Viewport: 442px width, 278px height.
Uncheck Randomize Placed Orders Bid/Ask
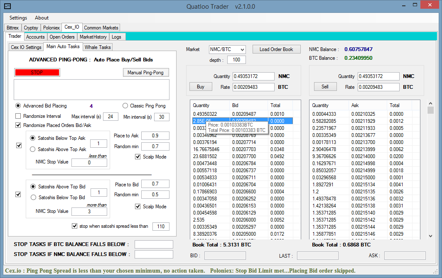click(x=18, y=125)
